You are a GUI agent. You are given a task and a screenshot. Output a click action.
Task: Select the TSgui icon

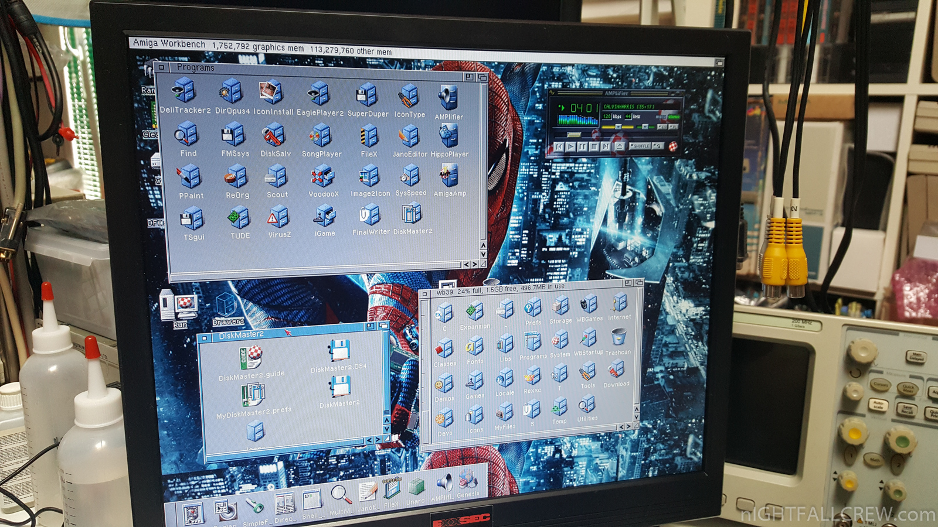(x=192, y=219)
